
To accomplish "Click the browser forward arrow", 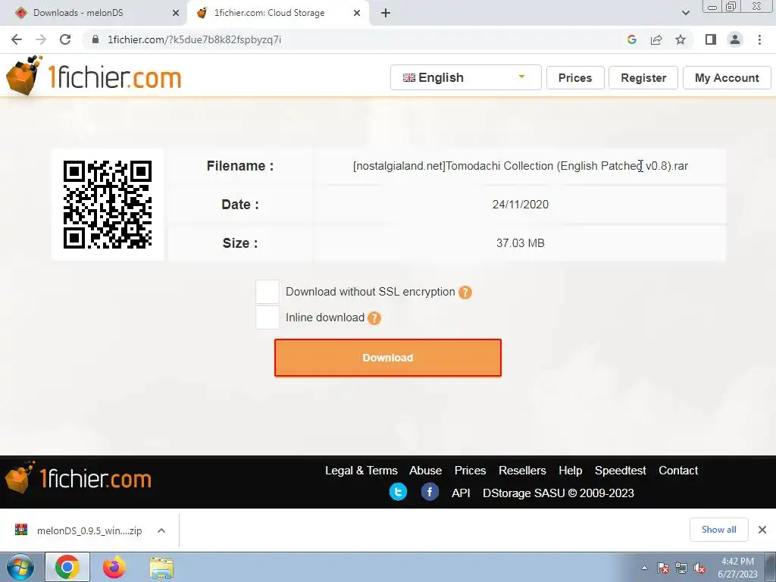I will (x=41, y=39).
